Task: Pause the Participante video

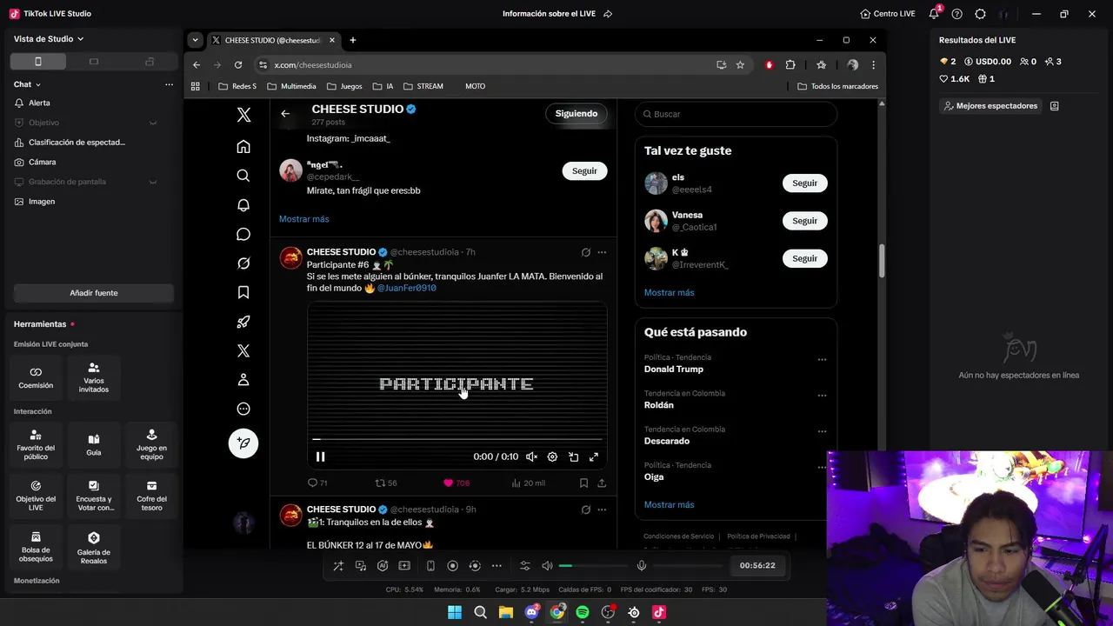Action: tap(320, 456)
